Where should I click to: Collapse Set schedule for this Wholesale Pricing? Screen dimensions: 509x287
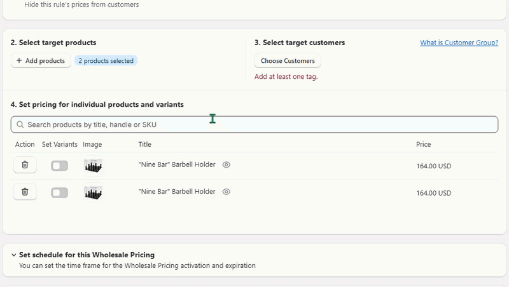click(x=13, y=255)
